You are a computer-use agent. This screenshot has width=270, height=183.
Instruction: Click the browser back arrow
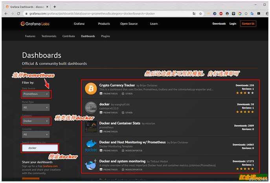pyautogui.click(x=6, y=14)
